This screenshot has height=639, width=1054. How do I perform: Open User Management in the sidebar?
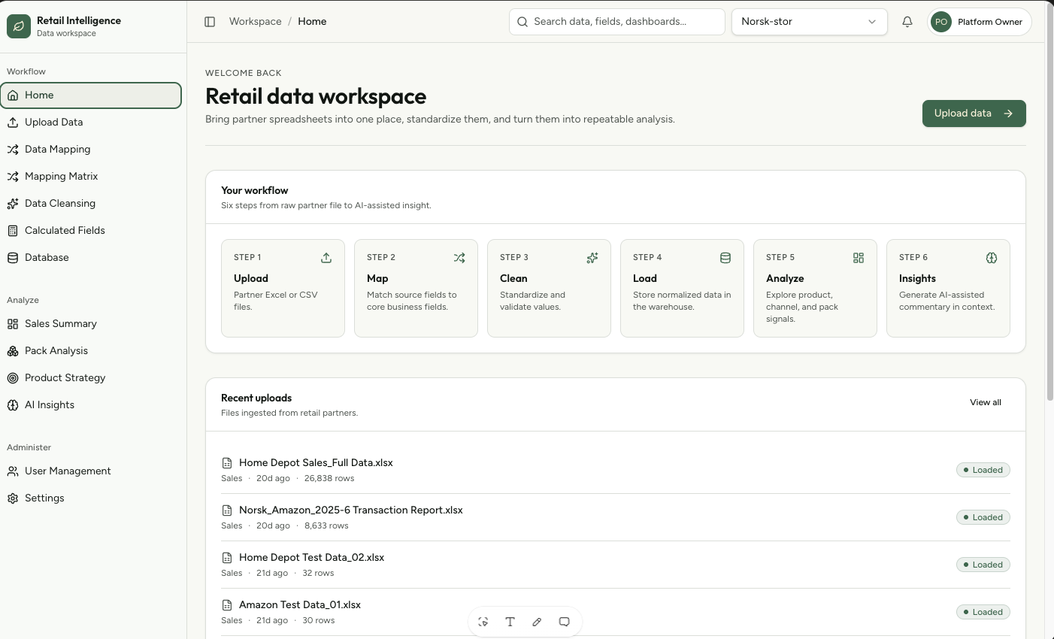point(91,471)
